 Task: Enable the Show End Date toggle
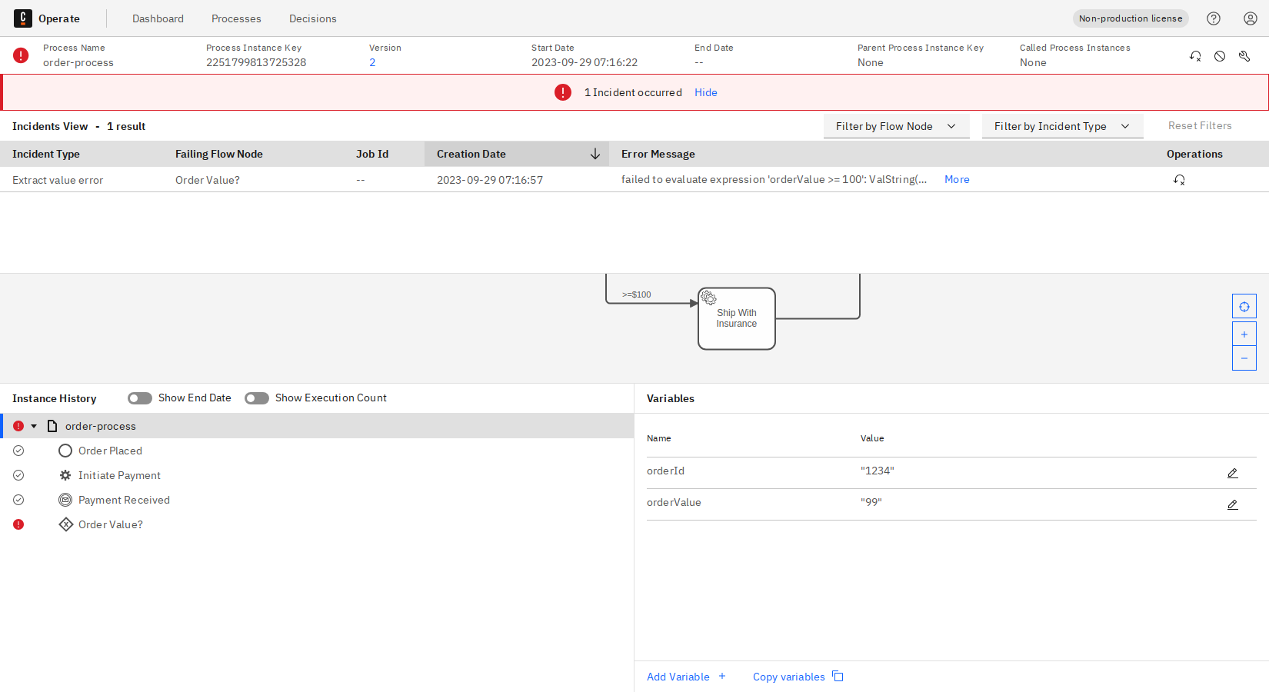coord(139,398)
